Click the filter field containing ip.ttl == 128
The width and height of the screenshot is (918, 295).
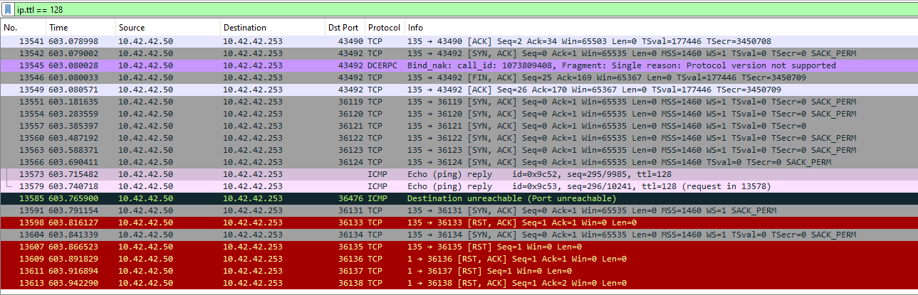pyautogui.click(x=463, y=9)
